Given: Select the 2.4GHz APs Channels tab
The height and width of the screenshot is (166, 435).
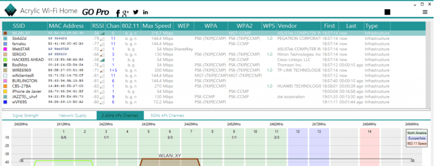Looking at the screenshot, I should click(120, 116).
